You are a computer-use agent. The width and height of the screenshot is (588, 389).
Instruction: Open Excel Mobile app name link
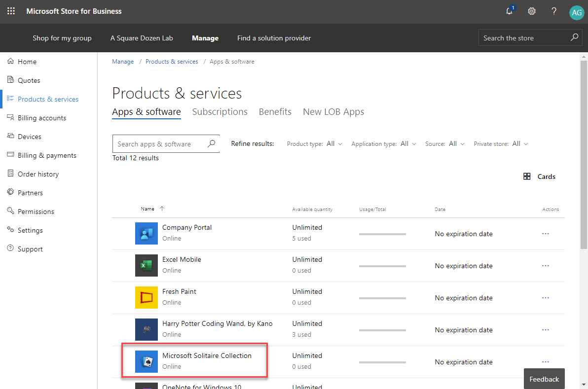(x=182, y=259)
